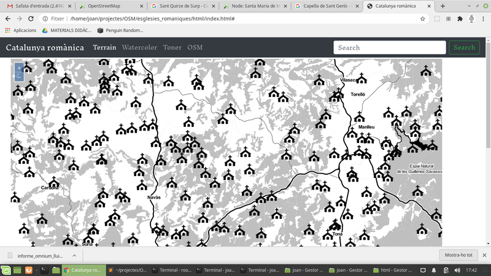Open the Linux Mint start menu

click(7, 269)
